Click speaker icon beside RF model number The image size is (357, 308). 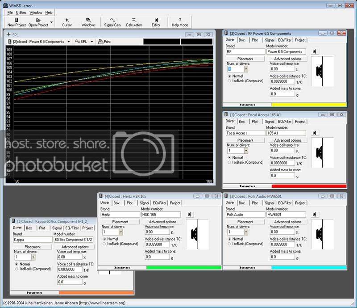[315, 51]
